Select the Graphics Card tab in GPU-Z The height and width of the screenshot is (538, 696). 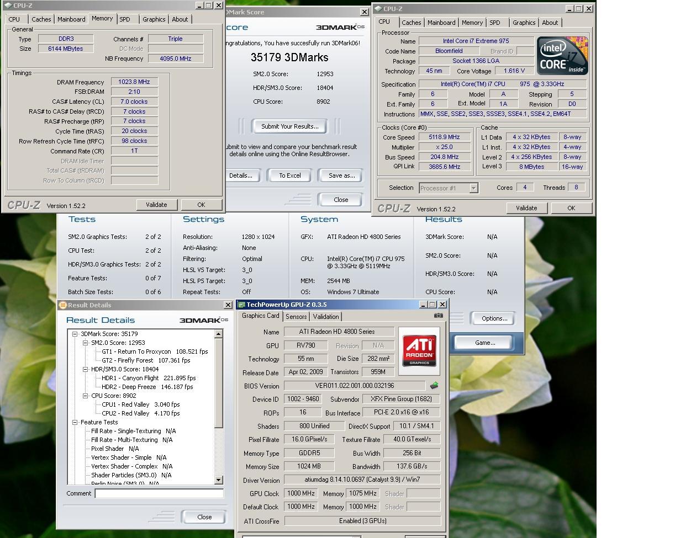click(x=261, y=316)
